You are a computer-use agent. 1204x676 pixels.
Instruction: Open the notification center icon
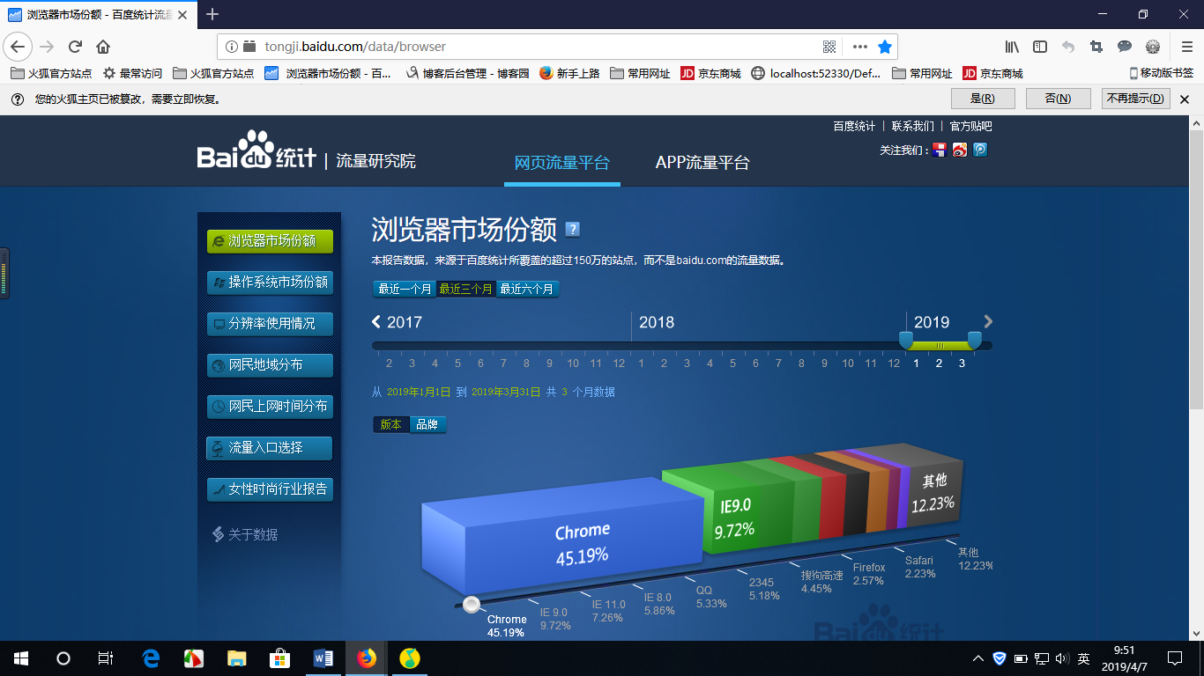click(1174, 658)
